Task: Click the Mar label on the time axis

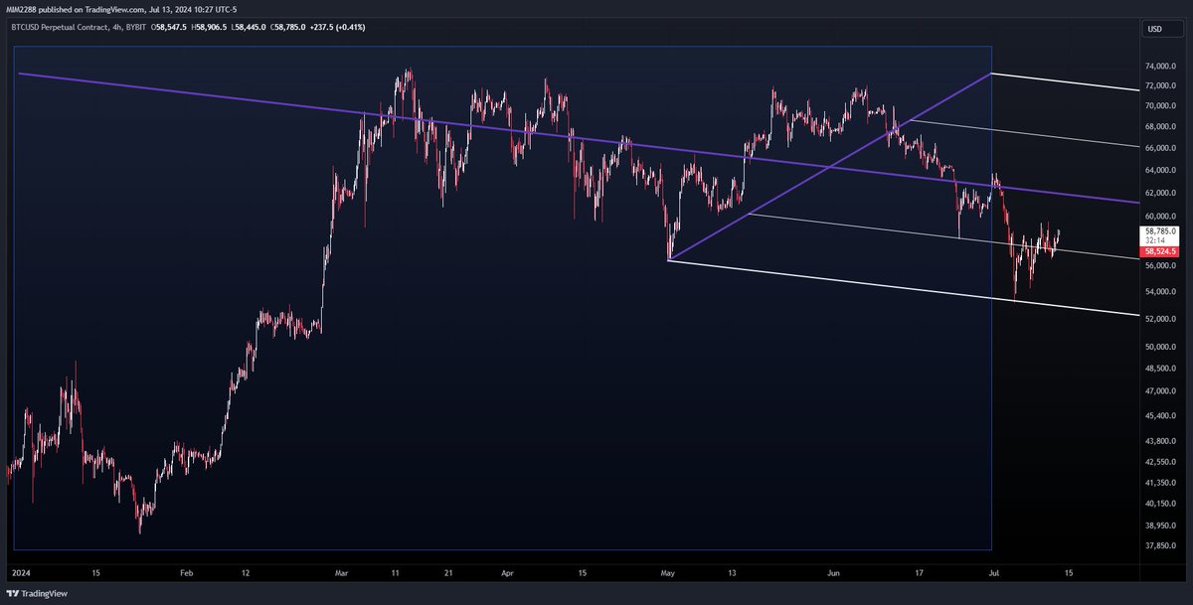Action: coord(342,573)
